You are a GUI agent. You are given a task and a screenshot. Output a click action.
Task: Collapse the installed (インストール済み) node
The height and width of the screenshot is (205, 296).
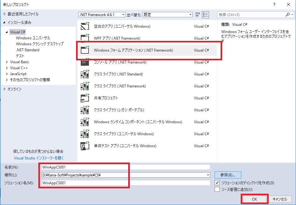(x=4, y=23)
